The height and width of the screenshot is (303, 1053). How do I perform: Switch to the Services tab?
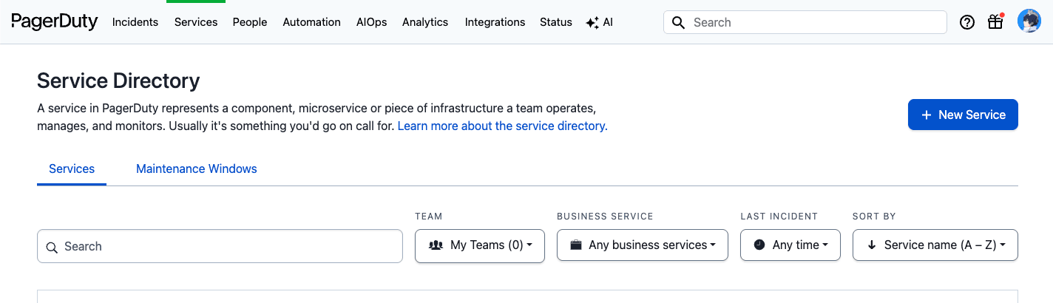(x=72, y=168)
